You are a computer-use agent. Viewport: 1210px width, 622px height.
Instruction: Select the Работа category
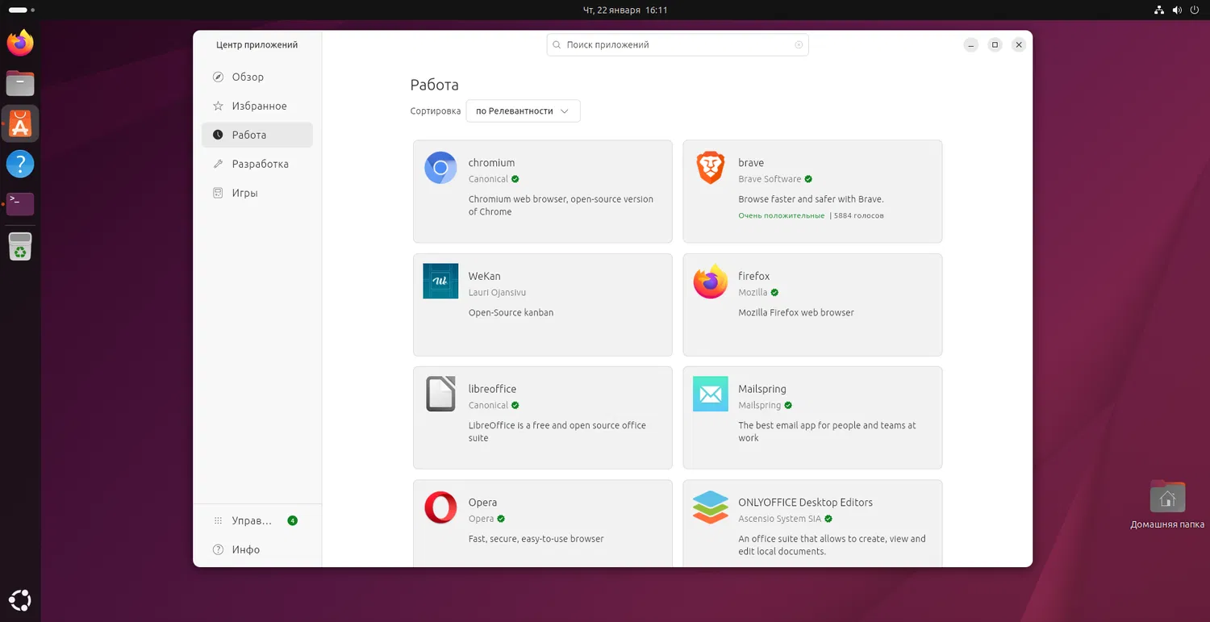click(257, 135)
